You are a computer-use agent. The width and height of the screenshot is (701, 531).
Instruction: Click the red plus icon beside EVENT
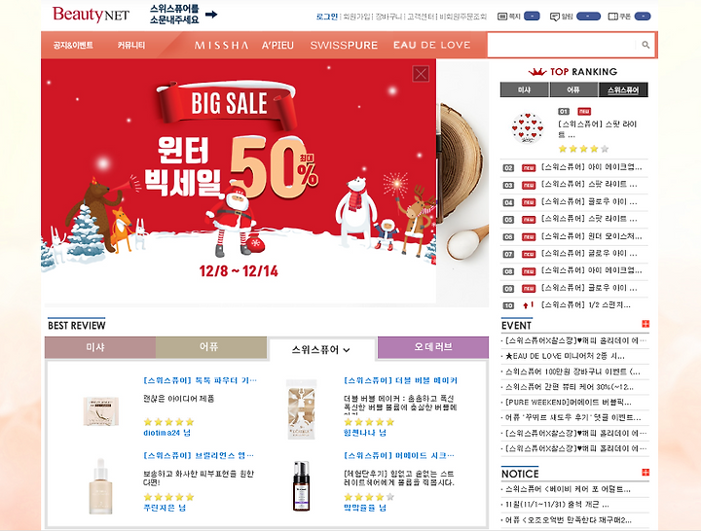646,324
